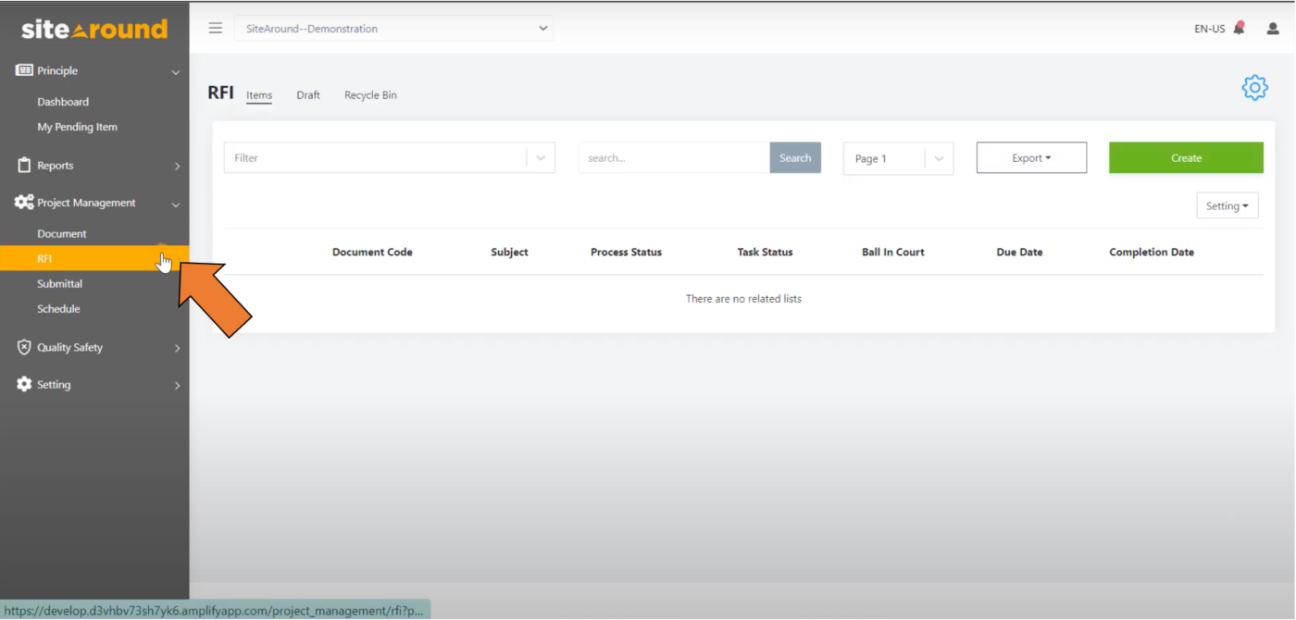
Task: Open the Page 1 selector dropdown
Action: coord(896,157)
